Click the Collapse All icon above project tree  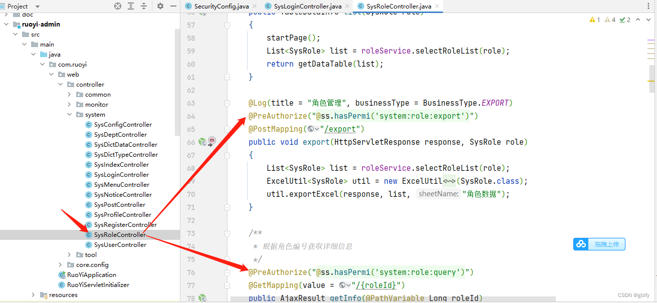[x=144, y=6]
